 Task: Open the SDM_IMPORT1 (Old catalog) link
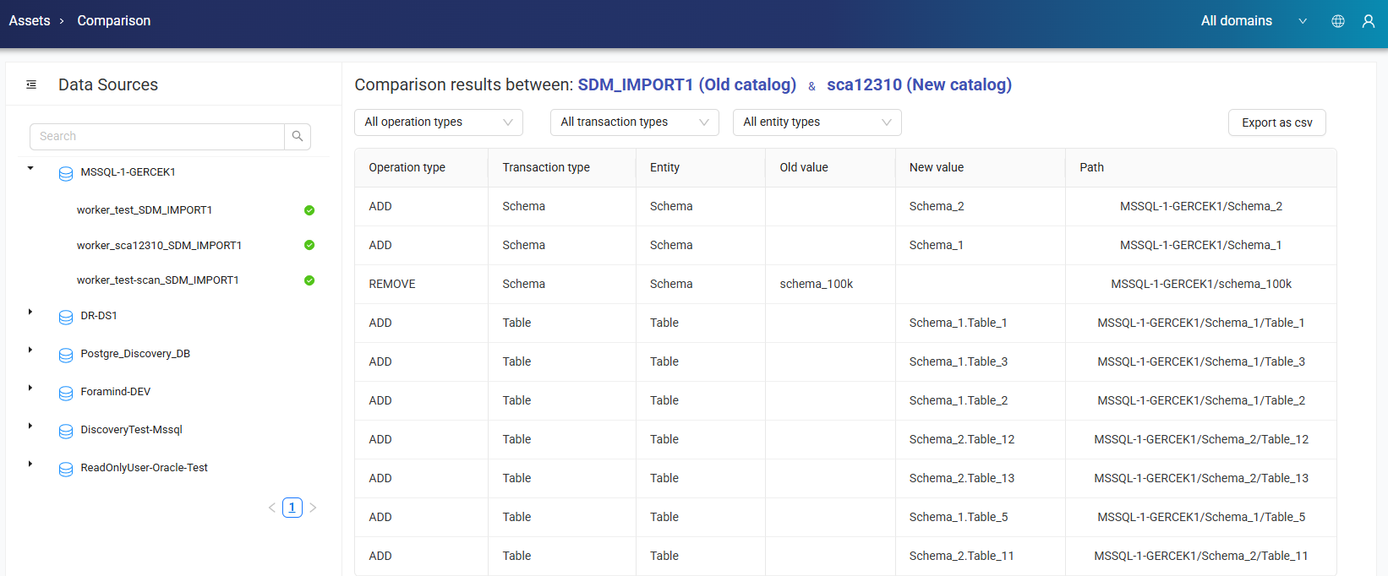click(x=686, y=84)
